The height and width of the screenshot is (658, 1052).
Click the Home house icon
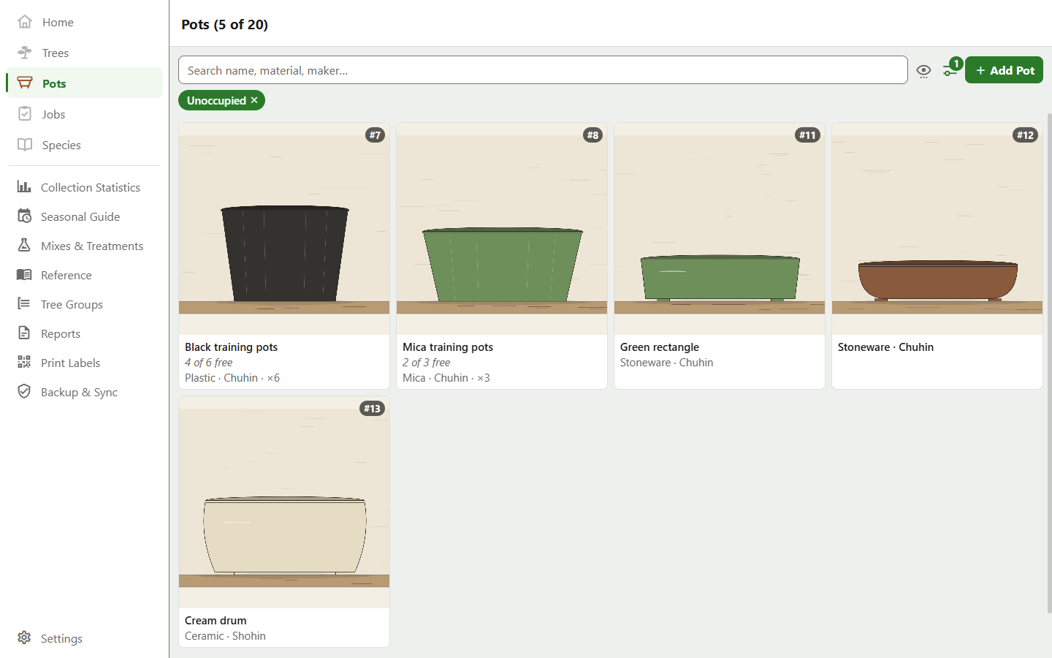click(25, 22)
